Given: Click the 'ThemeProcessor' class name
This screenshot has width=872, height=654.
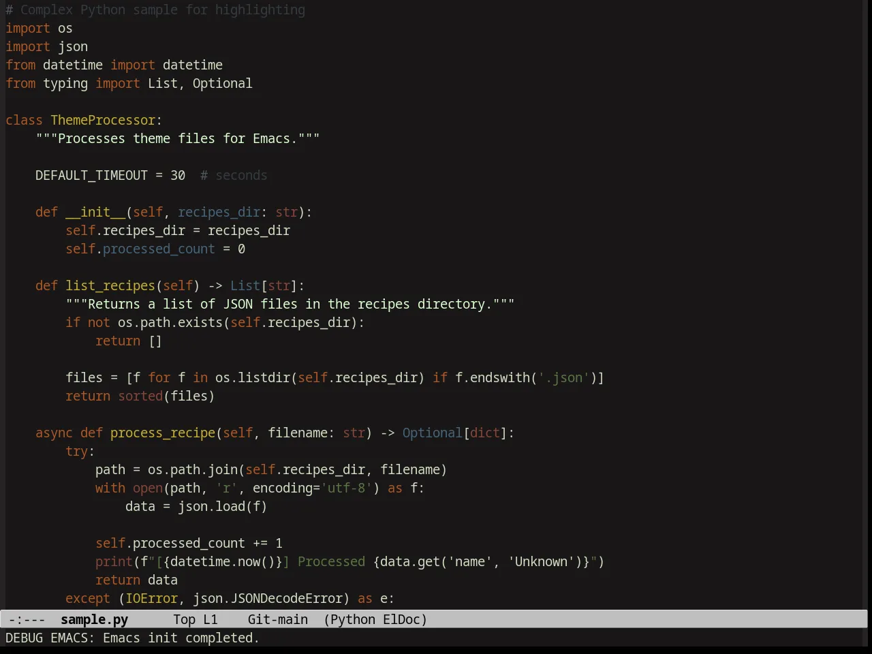Looking at the screenshot, I should click(103, 120).
